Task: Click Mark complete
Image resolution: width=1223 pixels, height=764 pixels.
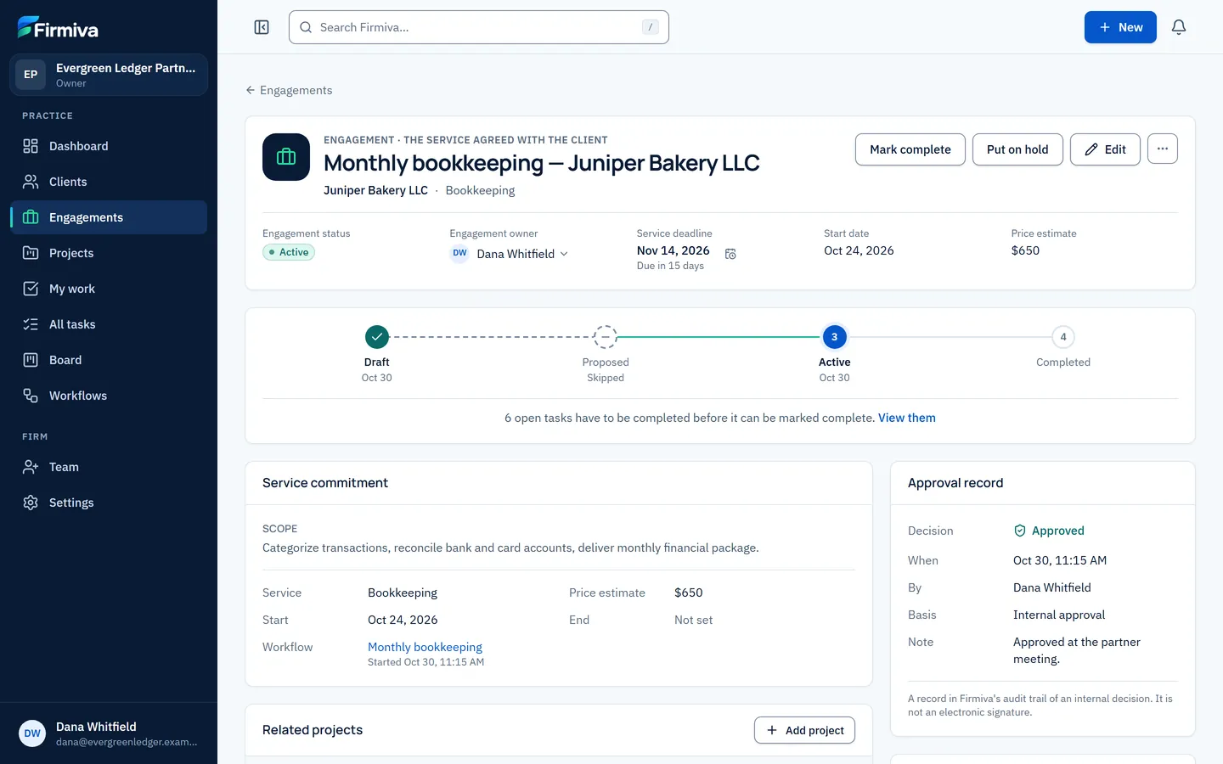Action: 910,149
